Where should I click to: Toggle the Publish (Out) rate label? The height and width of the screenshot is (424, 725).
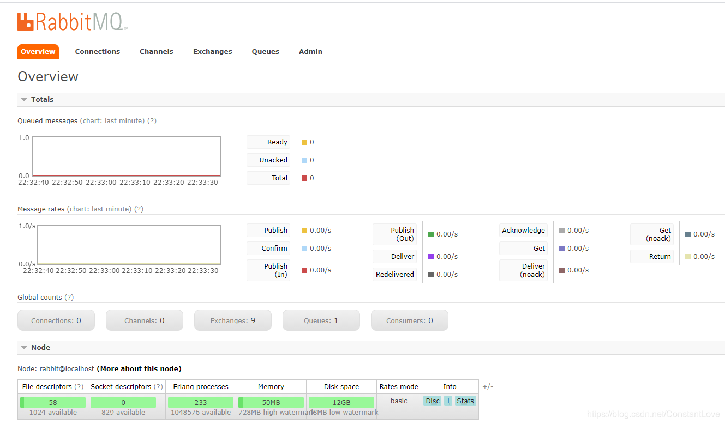click(395, 234)
